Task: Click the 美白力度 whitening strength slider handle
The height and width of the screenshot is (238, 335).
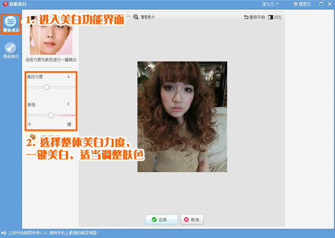Action: [x=46, y=87]
